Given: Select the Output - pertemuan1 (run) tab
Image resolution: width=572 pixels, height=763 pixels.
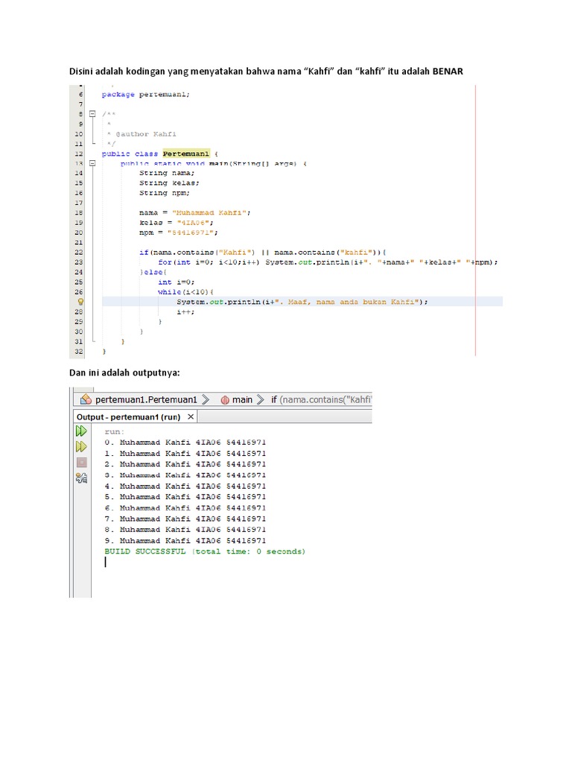Looking at the screenshot, I should tap(127, 417).
